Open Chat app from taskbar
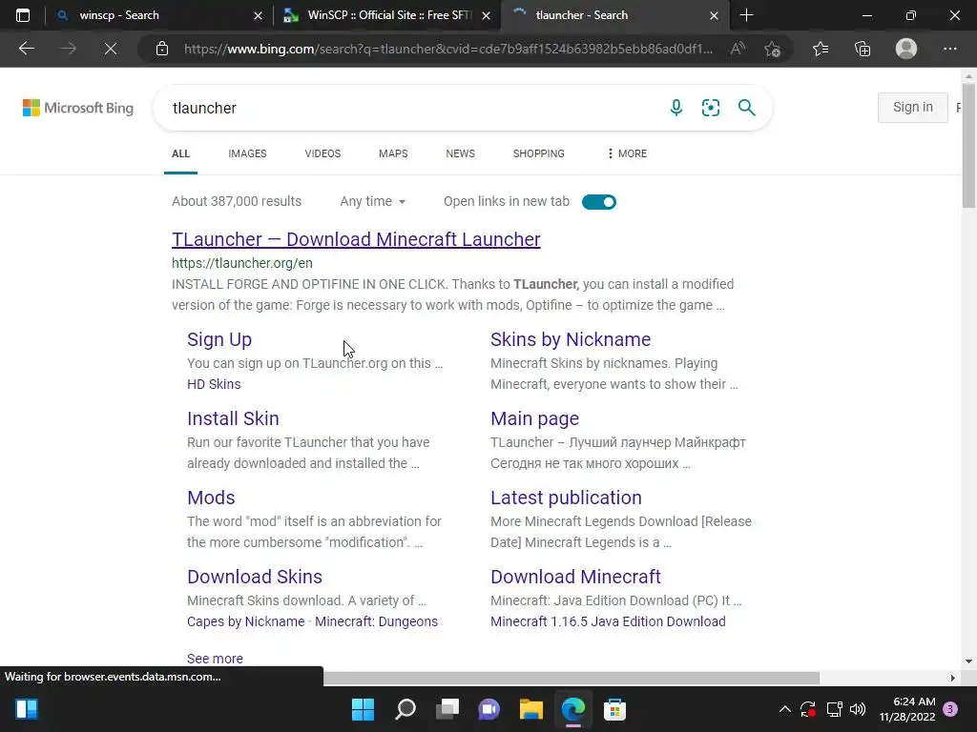 point(488,709)
